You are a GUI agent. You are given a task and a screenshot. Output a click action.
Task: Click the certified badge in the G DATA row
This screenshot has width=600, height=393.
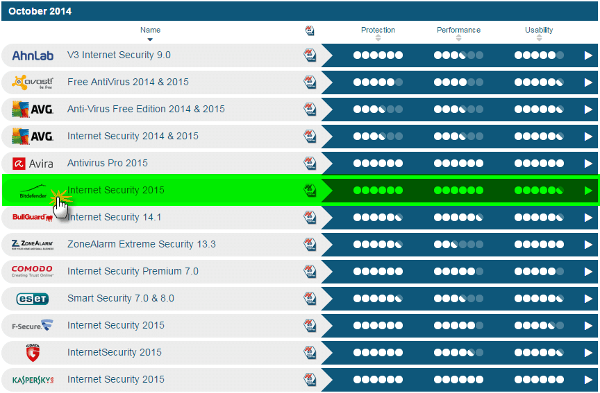click(x=310, y=353)
